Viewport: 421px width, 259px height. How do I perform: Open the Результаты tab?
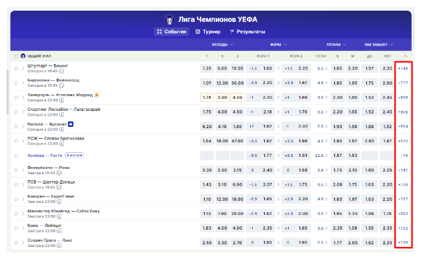pos(248,31)
